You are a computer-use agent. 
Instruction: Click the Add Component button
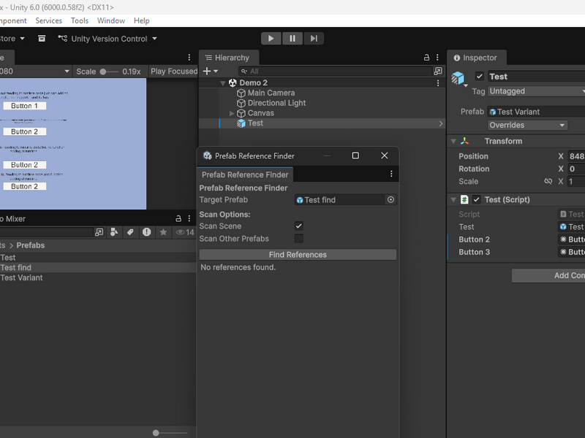pos(548,276)
